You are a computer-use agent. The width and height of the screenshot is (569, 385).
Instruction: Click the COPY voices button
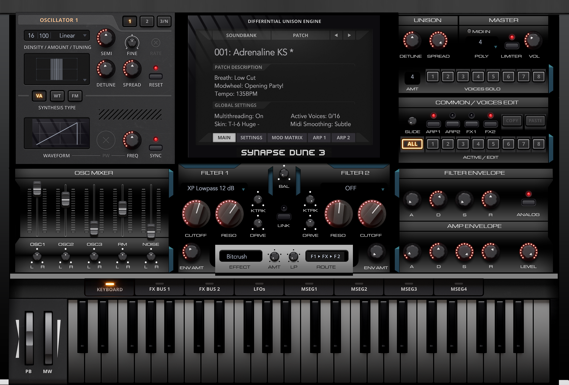512,121
